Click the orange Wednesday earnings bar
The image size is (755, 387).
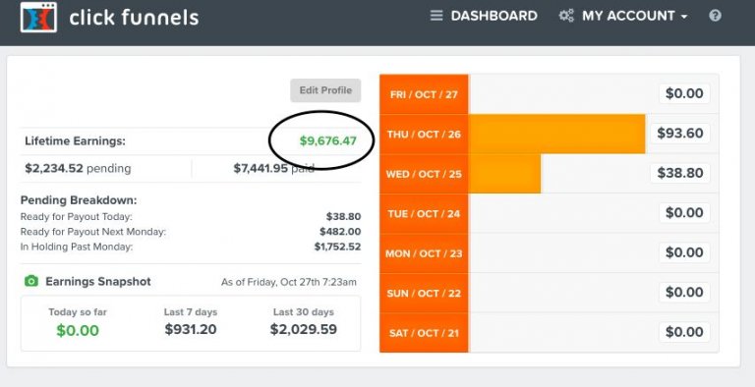pyautogui.click(x=504, y=174)
